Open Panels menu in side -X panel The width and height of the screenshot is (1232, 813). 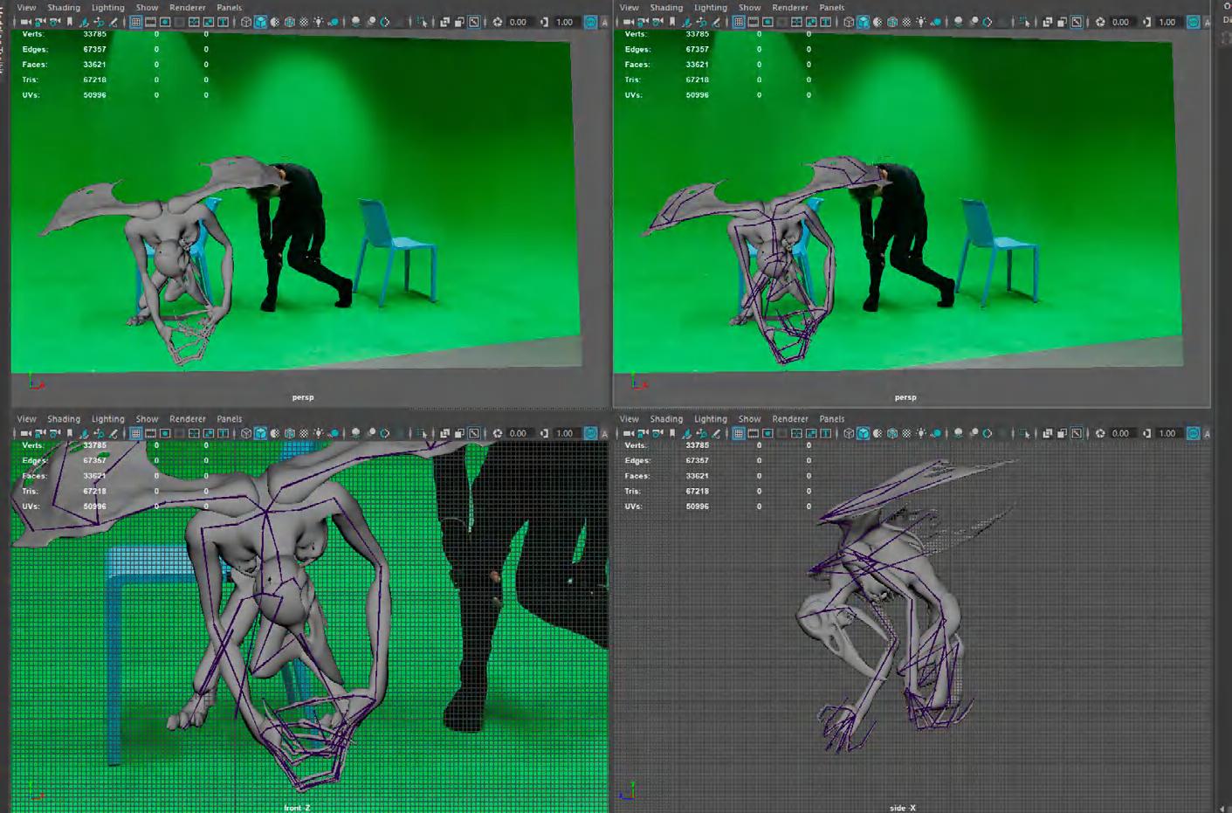coord(832,419)
